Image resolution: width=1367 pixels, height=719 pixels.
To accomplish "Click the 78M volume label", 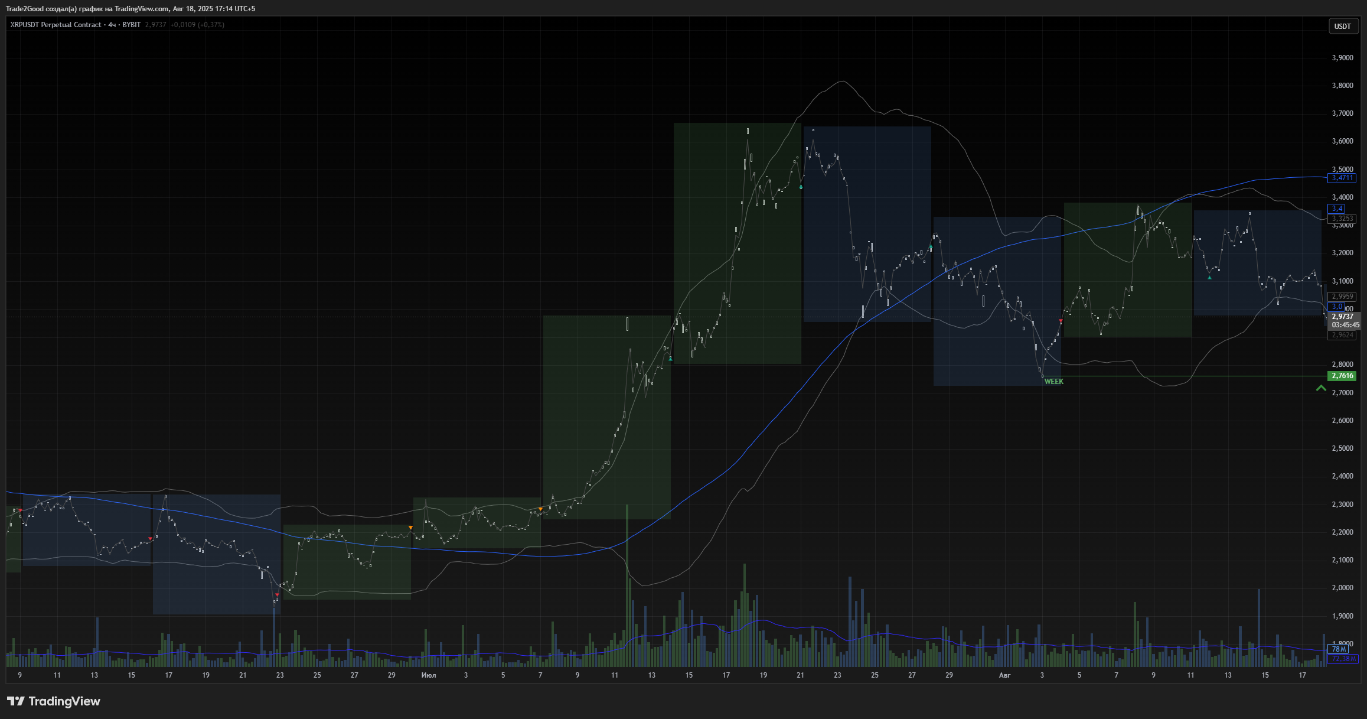I will tap(1338, 649).
